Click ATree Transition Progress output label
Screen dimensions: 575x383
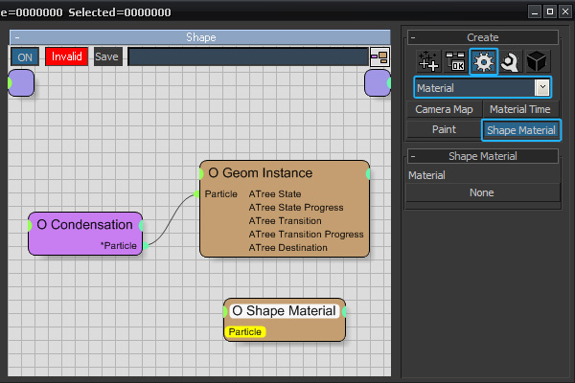click(x=307, y=235)
